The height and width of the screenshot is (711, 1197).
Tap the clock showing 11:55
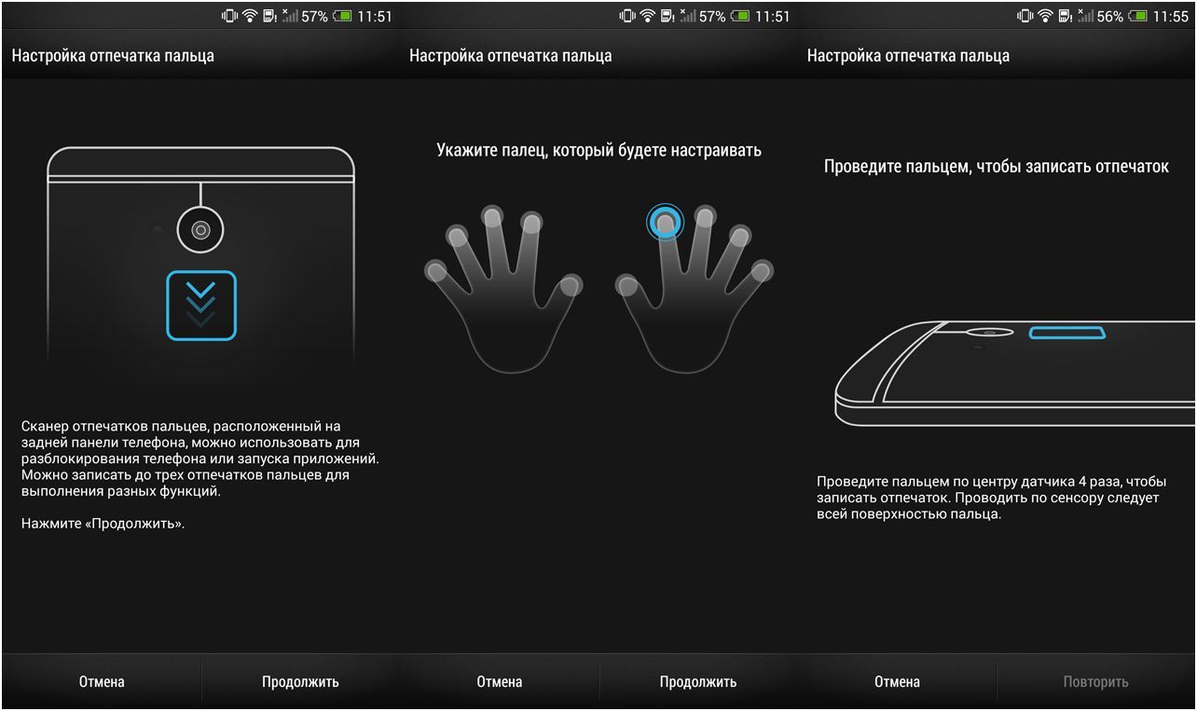point(1171,15)
